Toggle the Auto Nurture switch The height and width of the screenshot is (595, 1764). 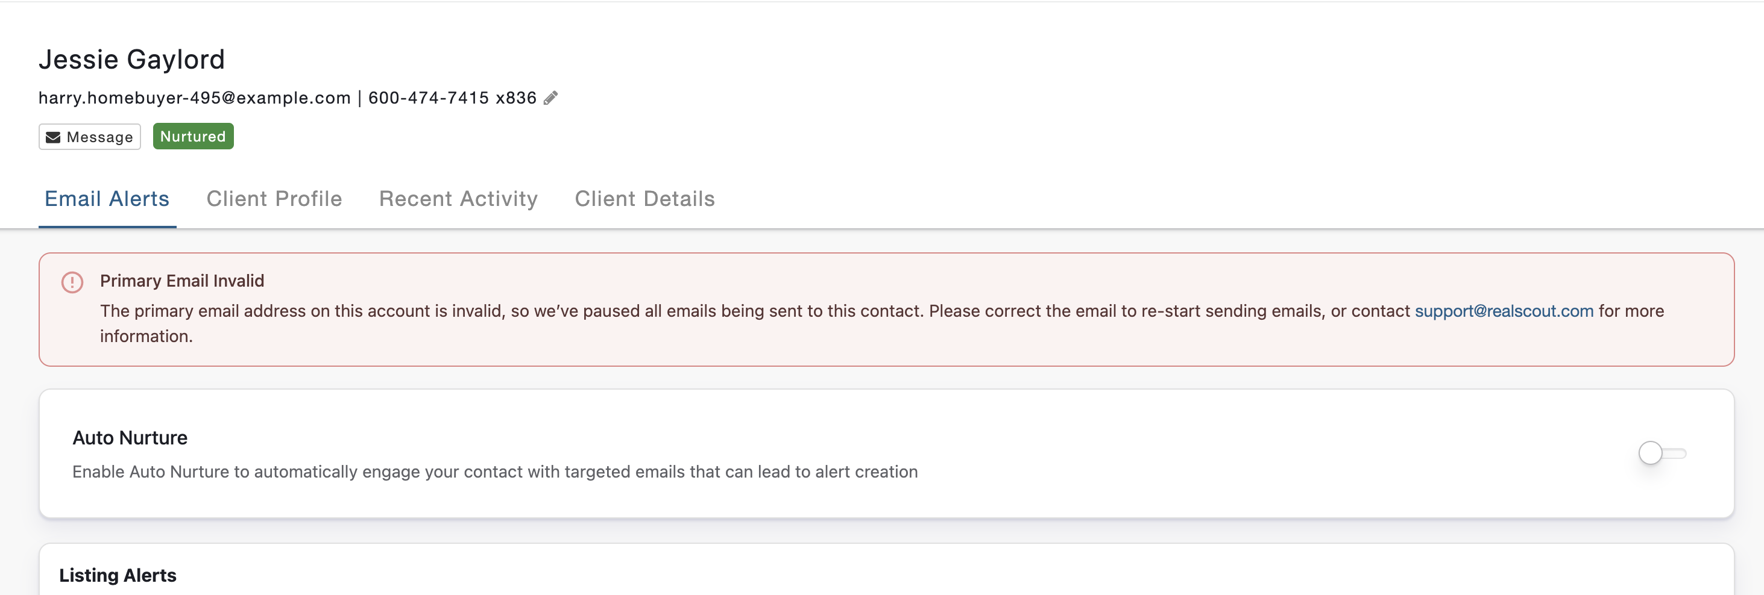coord(1662,453)
